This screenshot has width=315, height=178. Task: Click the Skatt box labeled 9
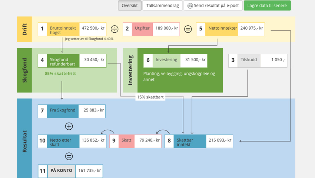tap(126, 141)
